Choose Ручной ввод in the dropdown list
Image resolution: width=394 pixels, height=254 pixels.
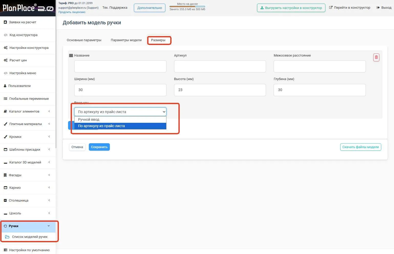(120, 119)
